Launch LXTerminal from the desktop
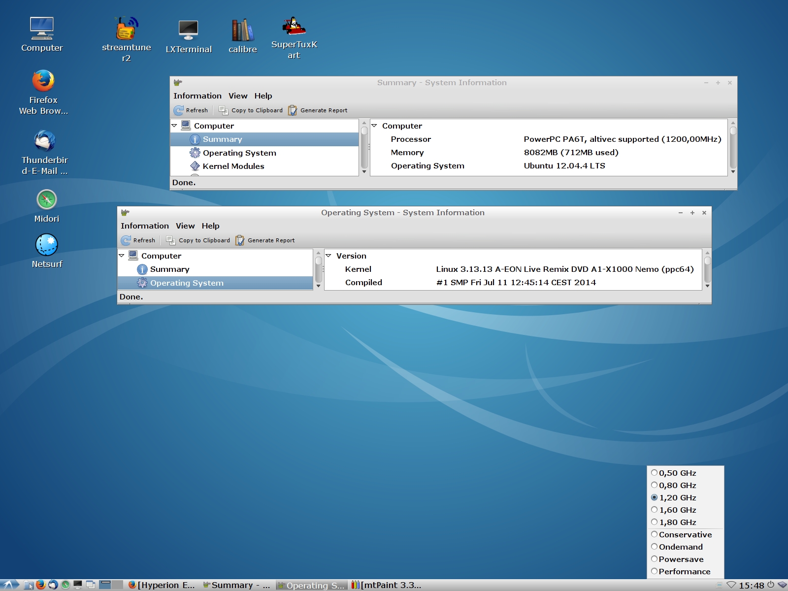Screen dimensions: 788x591 [x=188, y=31]
